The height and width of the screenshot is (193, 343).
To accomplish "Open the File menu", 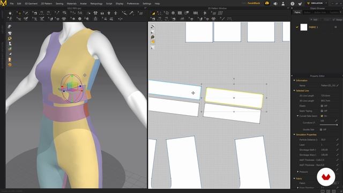I will coord(12,4).
